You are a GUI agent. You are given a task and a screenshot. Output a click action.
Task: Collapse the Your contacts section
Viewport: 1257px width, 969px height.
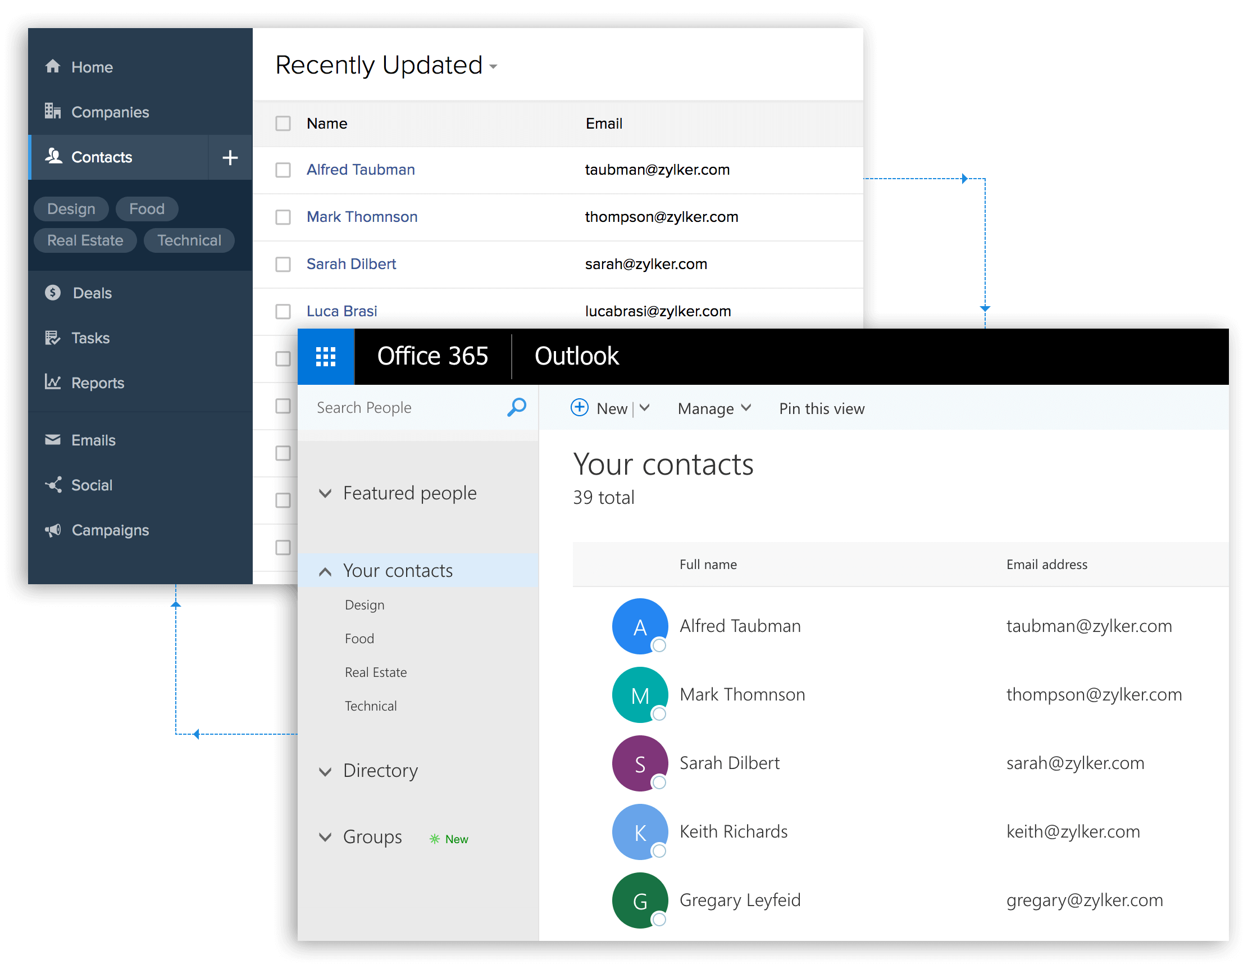[x=322, y=569]
